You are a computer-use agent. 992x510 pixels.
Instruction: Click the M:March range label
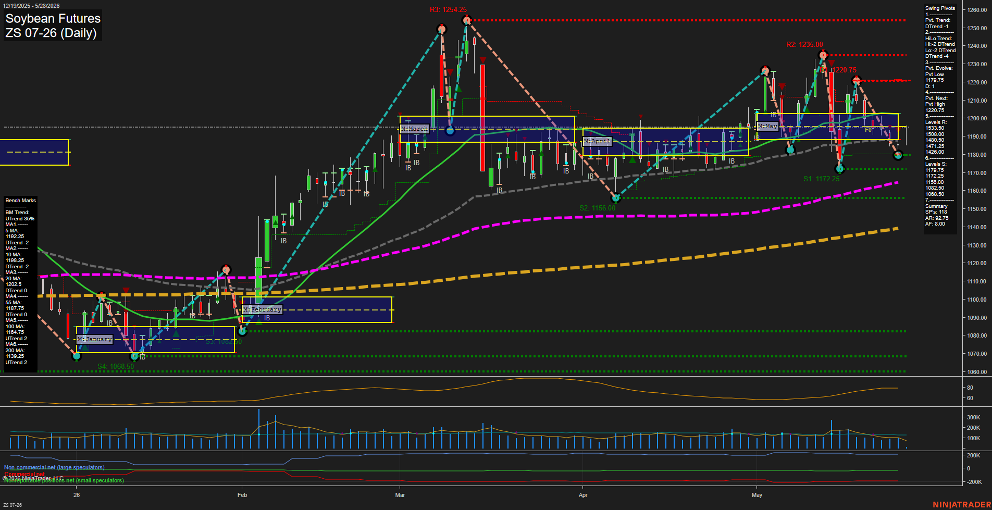click(x=414, y=128)
